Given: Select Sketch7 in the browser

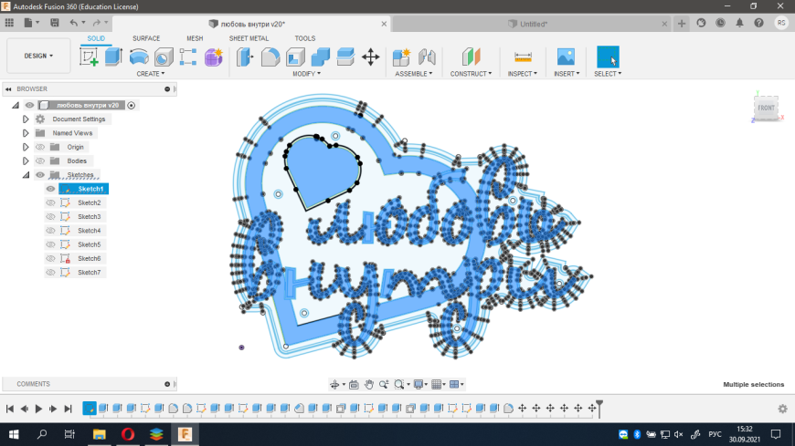Looking at the screenshot, I should pos(89,273).
